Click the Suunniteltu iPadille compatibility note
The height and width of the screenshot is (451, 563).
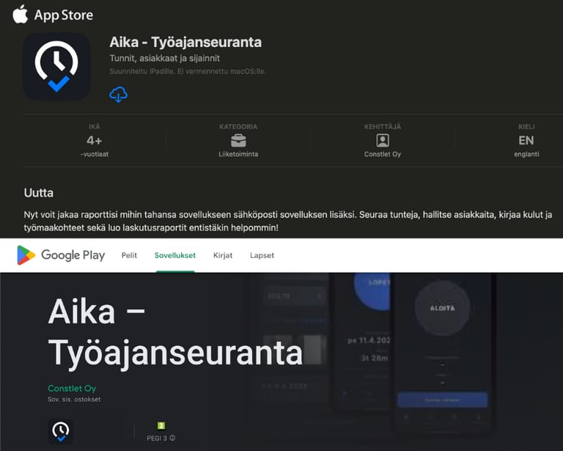coord(188,71)
